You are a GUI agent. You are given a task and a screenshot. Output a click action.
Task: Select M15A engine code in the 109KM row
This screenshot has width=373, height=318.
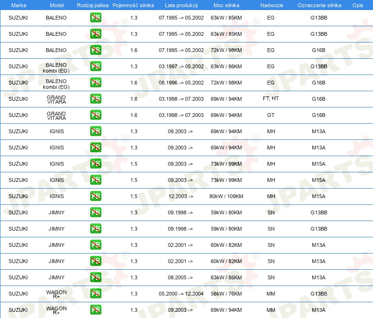pos(319,196)
